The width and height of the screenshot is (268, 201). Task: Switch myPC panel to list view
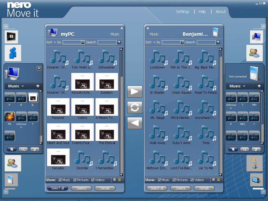click(x=115, y=180)
